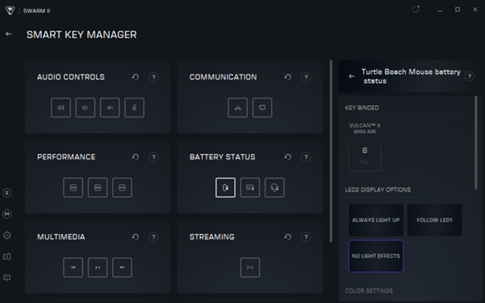Select the chat message icon in Communication

[262, 108]
